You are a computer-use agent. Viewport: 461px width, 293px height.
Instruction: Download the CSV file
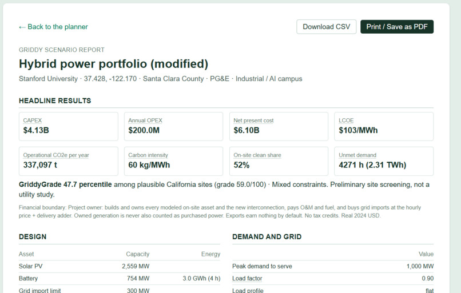[x=327, y=27]
